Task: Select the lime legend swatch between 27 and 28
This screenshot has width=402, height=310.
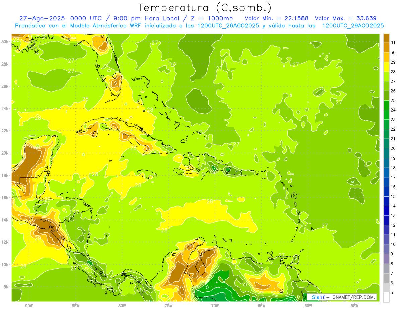Action: pos(386,76)
